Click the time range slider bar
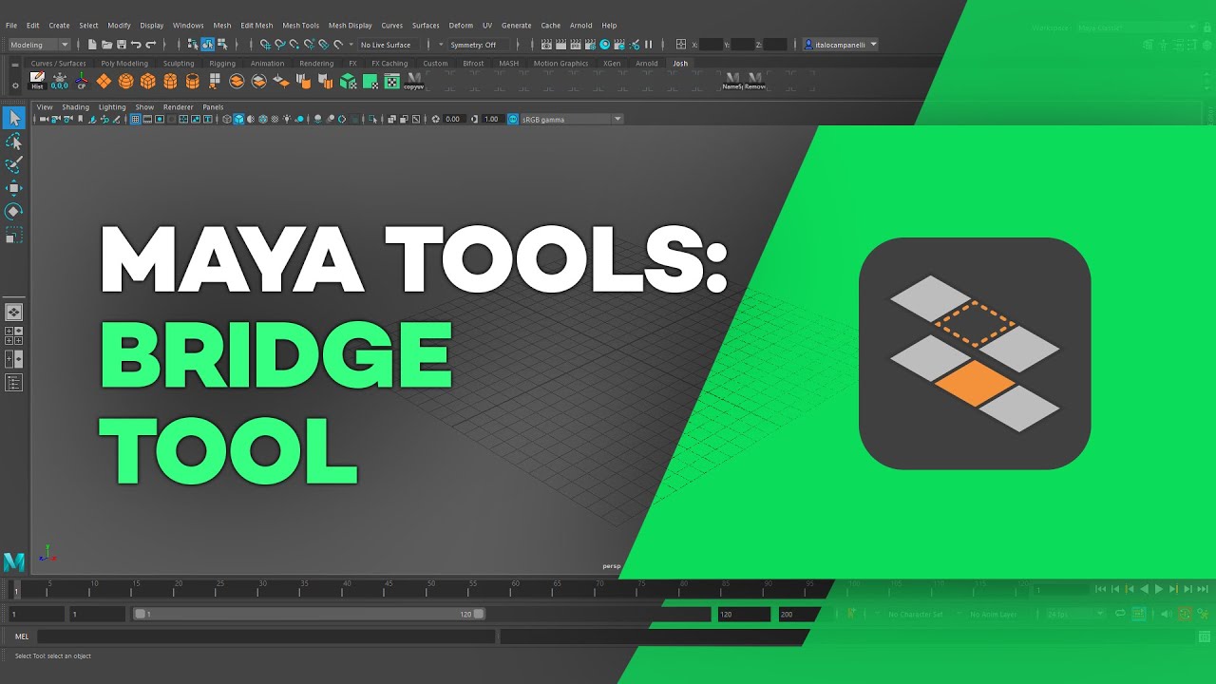The image size is (1216, 684). click(x=310, y=615)
